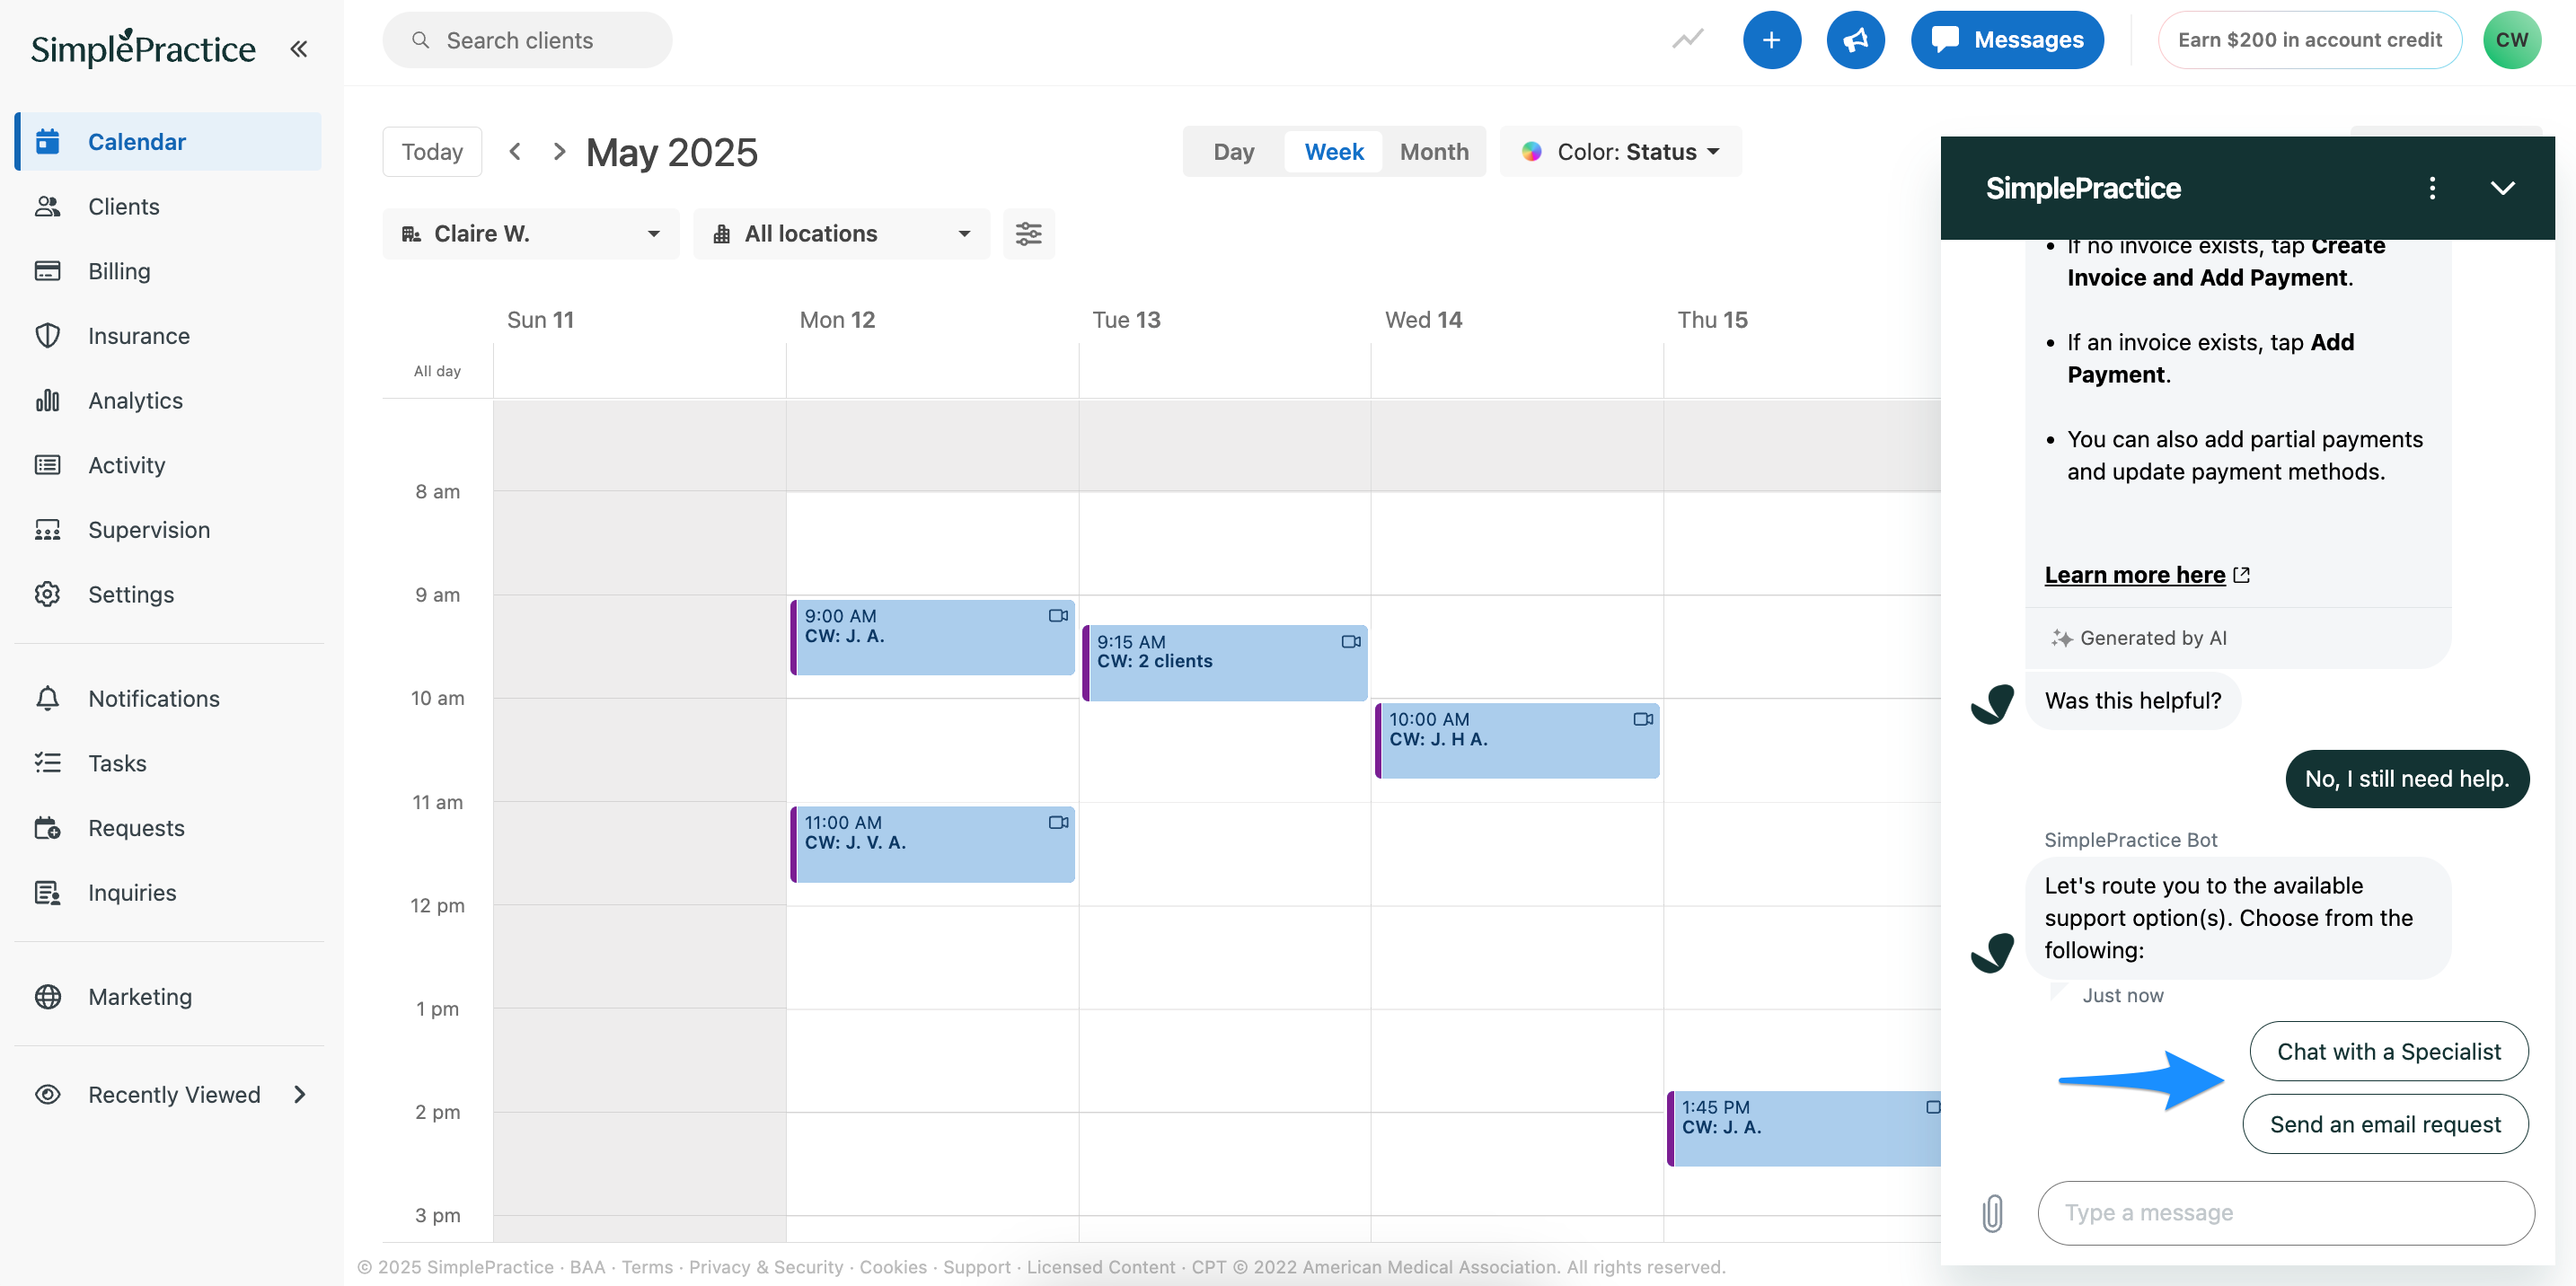Click the Privacy & Security footer link
The height and width of the screenshot is (1286, 2576).
click(766, 1266)
